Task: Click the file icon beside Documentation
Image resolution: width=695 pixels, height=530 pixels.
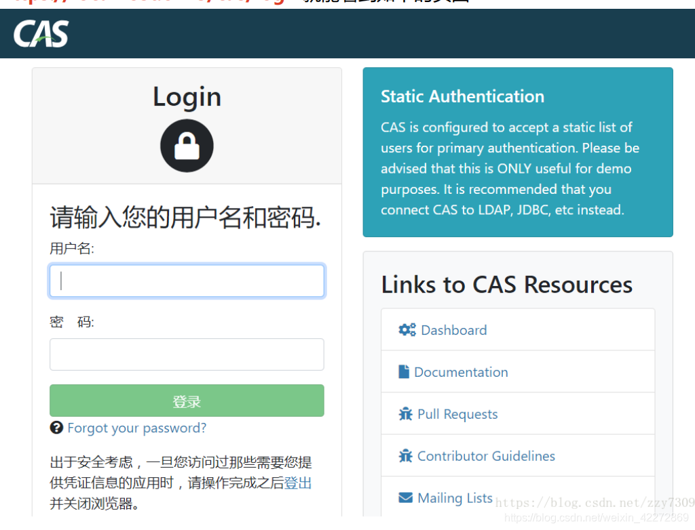Action: click(404, 371)
